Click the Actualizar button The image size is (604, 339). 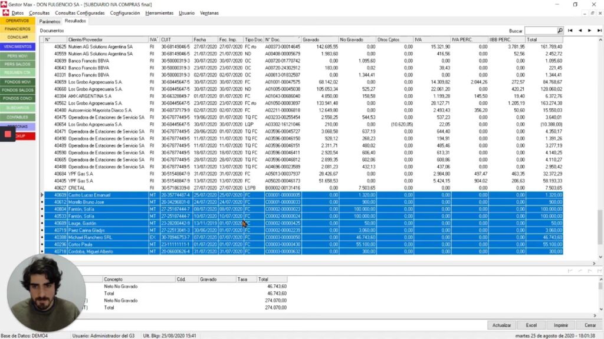(x=502, y=325)
